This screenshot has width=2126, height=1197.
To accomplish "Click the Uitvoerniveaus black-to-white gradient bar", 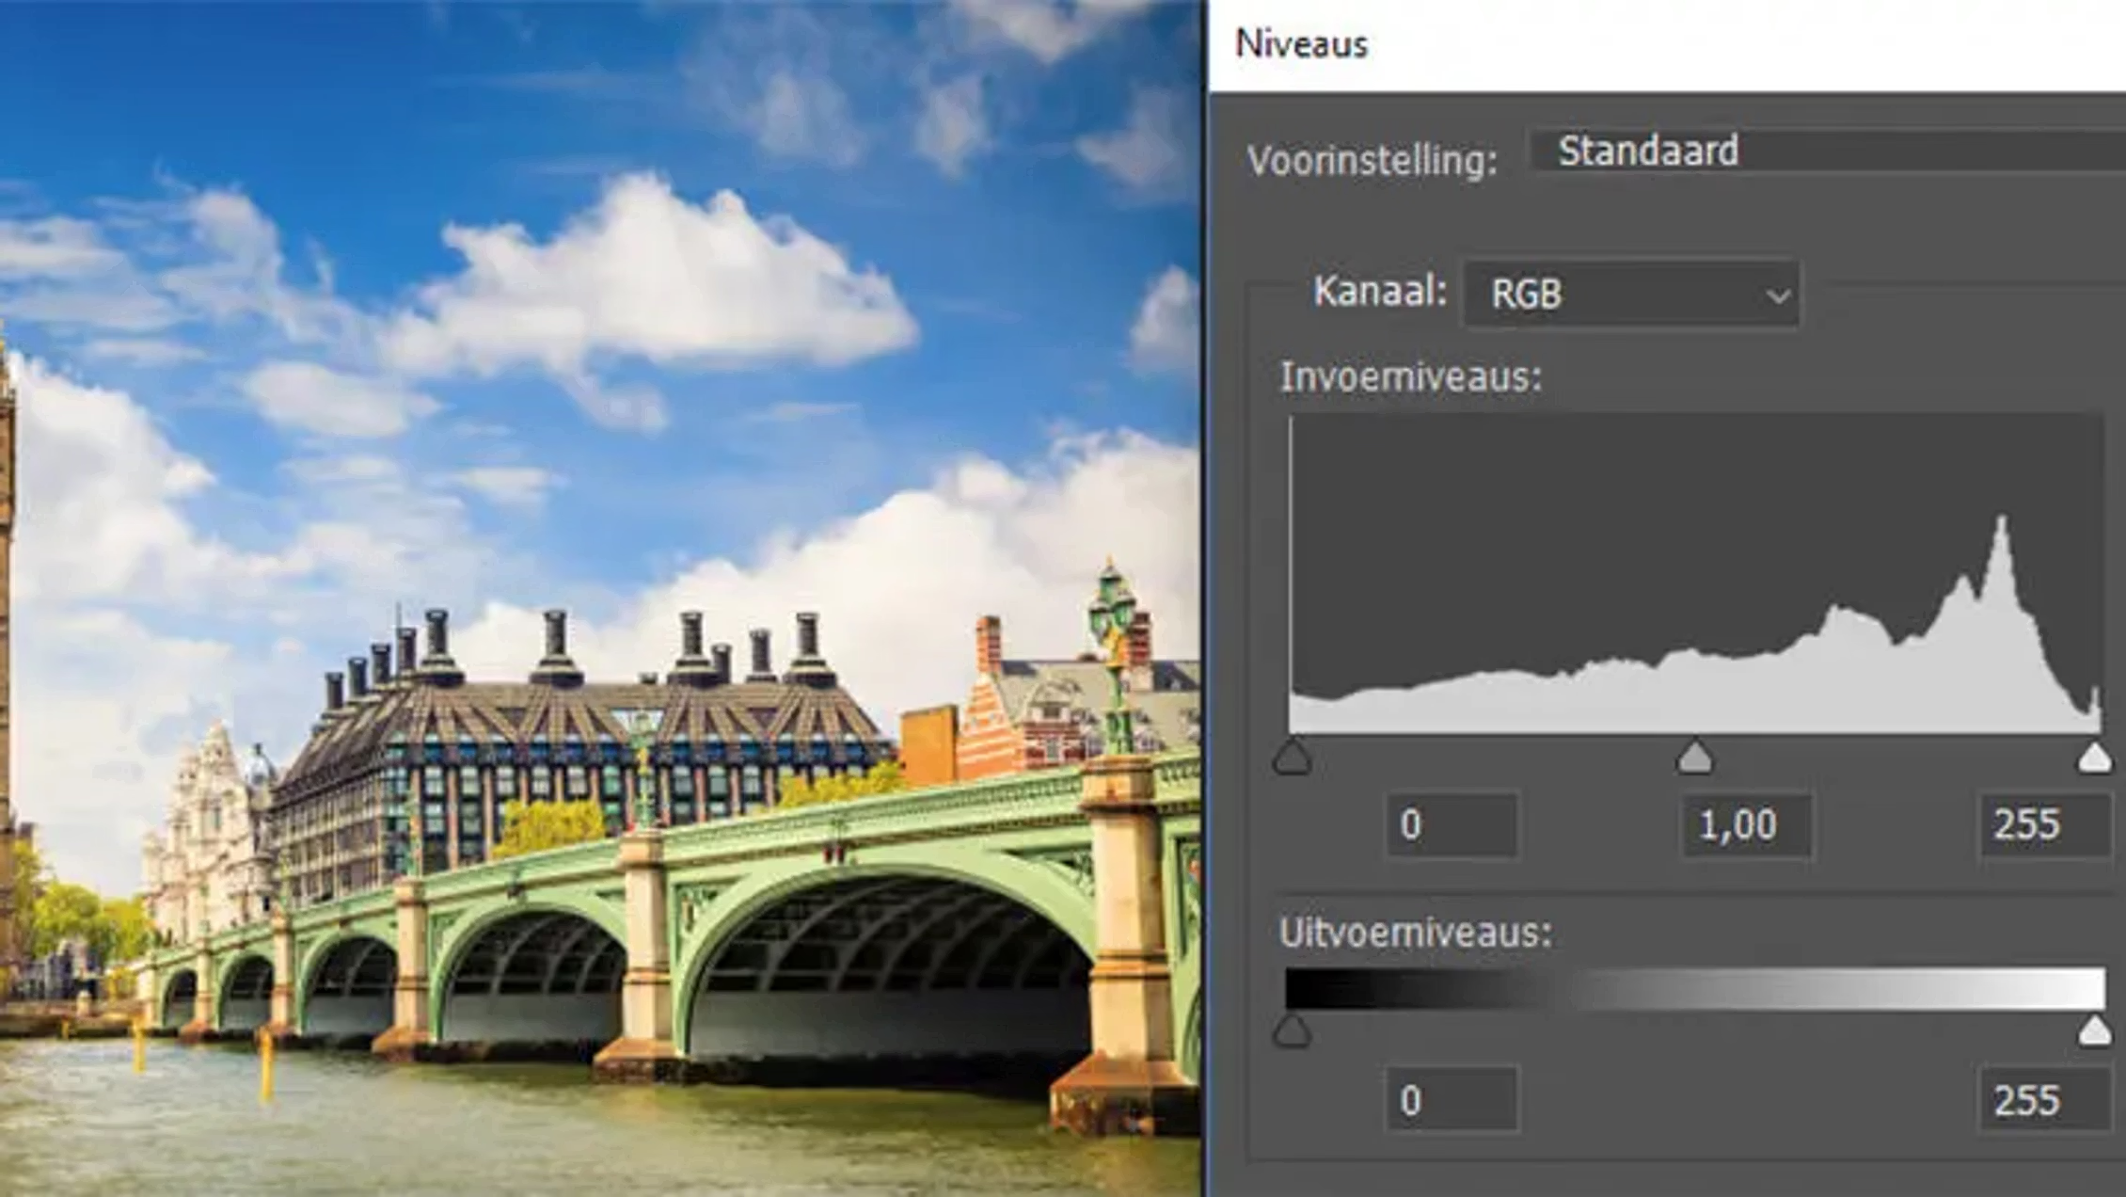I will [x=1693, y=989].
